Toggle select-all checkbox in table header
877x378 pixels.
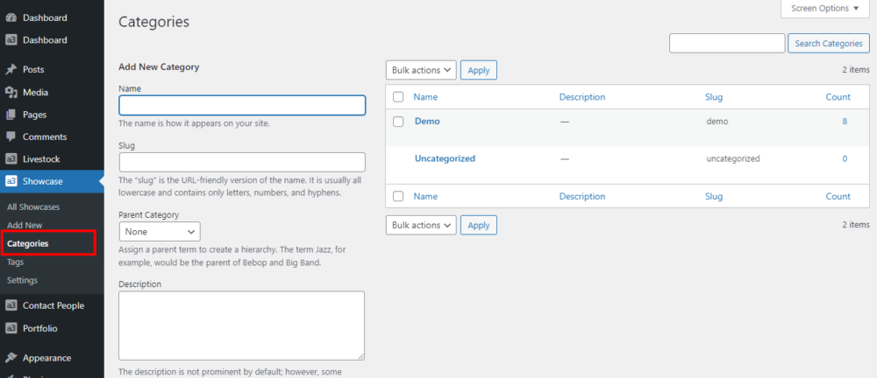[x=398, y=97]
